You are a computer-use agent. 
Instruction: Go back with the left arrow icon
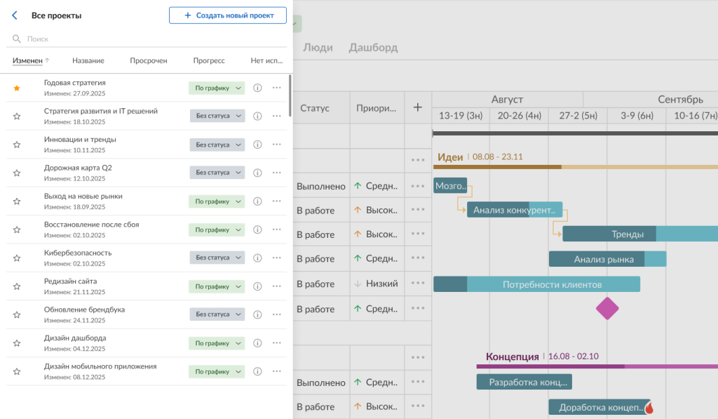click(x=15, y=15)
